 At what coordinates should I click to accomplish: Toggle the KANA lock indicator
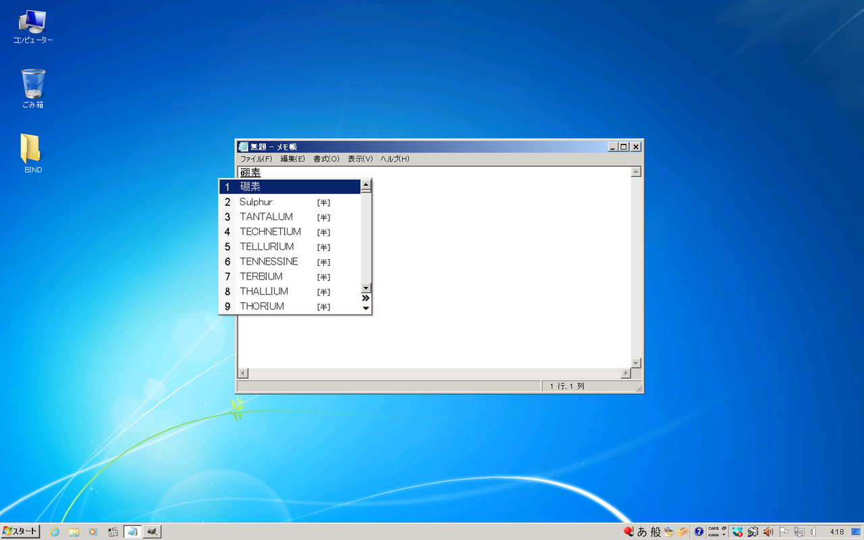pos(713,535)
